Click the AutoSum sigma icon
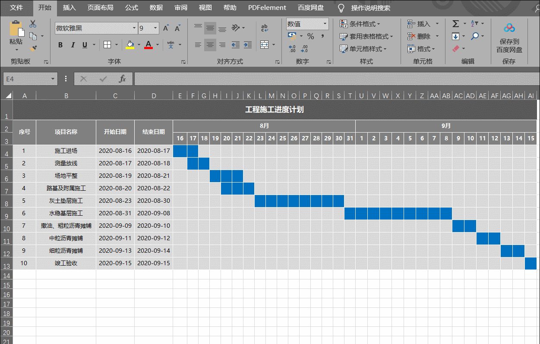Image resolution: width=540 pixels, height=344 pixels. 456,24
